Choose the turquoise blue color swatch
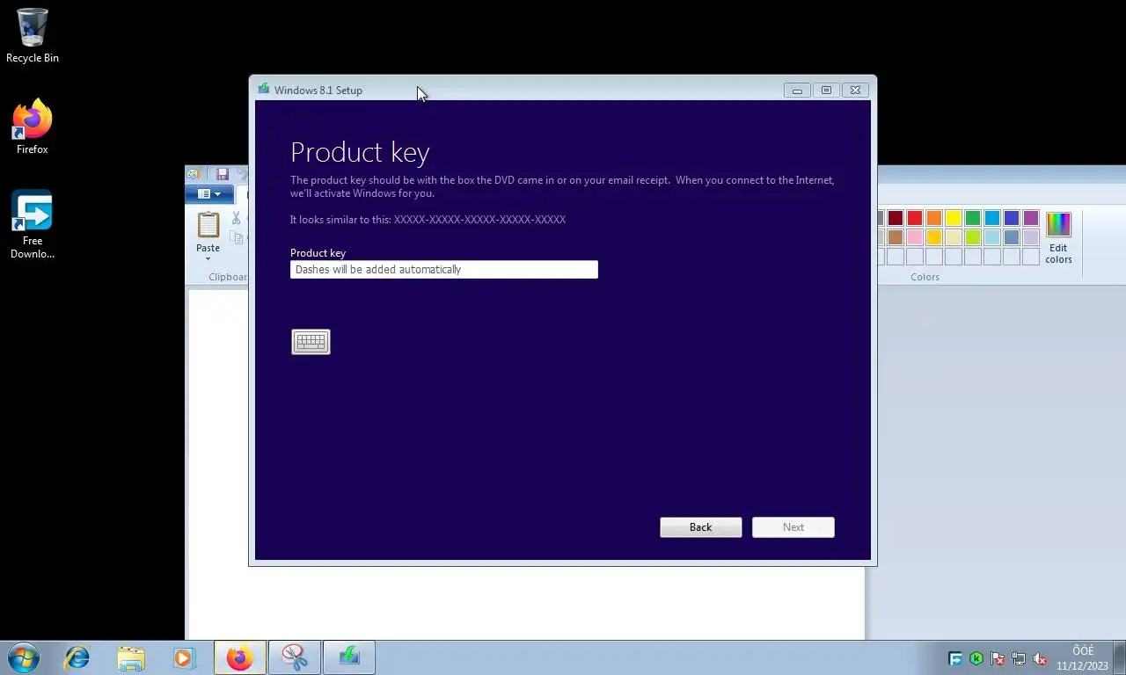The image size is (1126, 675). [992, 218]
